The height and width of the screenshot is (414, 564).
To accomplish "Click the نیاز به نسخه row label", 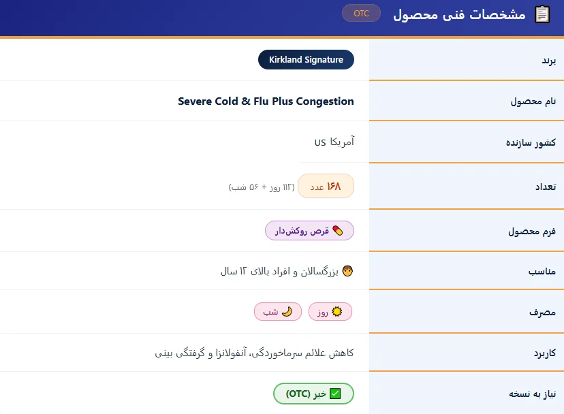I will tap(533, 394).
